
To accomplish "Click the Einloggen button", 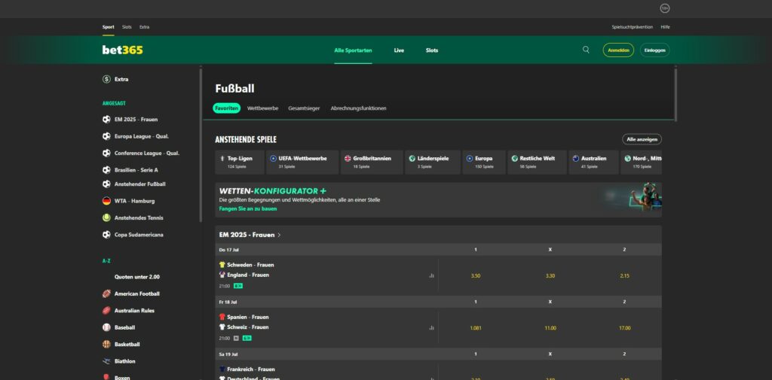I will point(655,50).
